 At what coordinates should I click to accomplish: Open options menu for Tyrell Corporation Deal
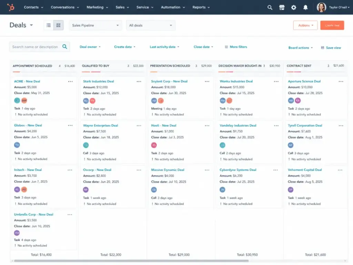[341, 126]
